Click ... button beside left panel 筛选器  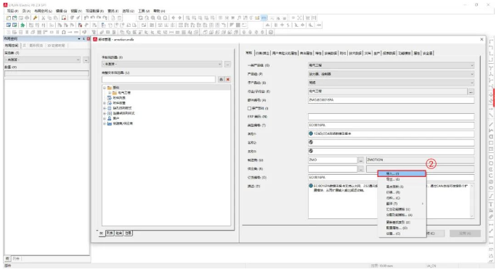[86, 59]
